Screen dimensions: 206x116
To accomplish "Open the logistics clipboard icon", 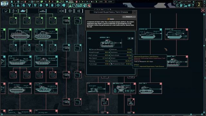I will [52, 5].
